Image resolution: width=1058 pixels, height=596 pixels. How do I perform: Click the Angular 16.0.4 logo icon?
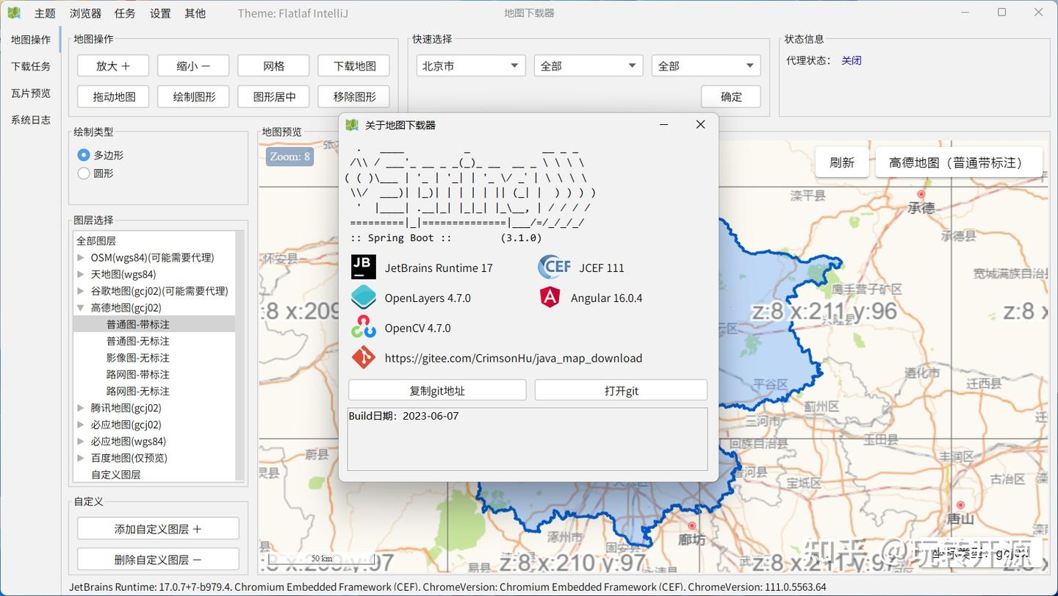[550, 298]
